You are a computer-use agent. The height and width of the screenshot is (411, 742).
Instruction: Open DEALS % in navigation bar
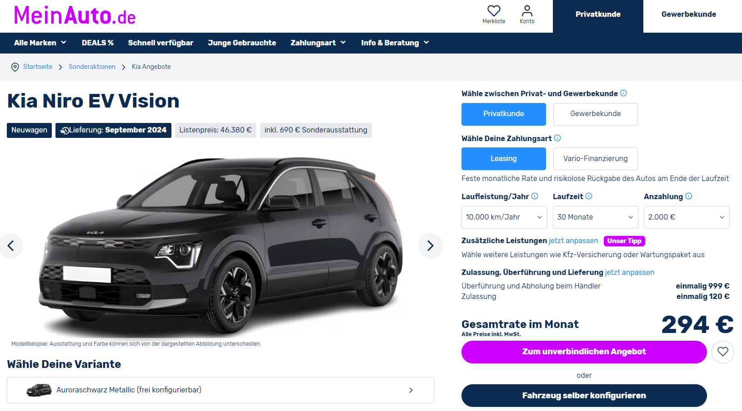pyautogui.click(x=98, y=43)
